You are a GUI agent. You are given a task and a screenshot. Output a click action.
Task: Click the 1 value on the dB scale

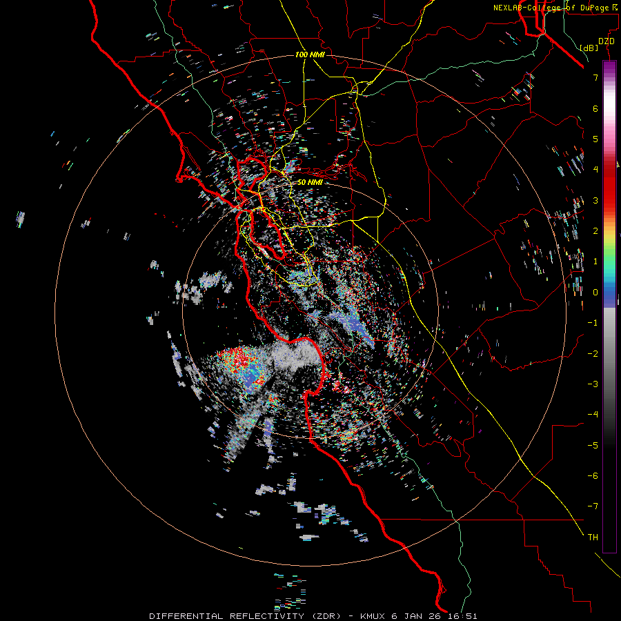pos(595,262)
